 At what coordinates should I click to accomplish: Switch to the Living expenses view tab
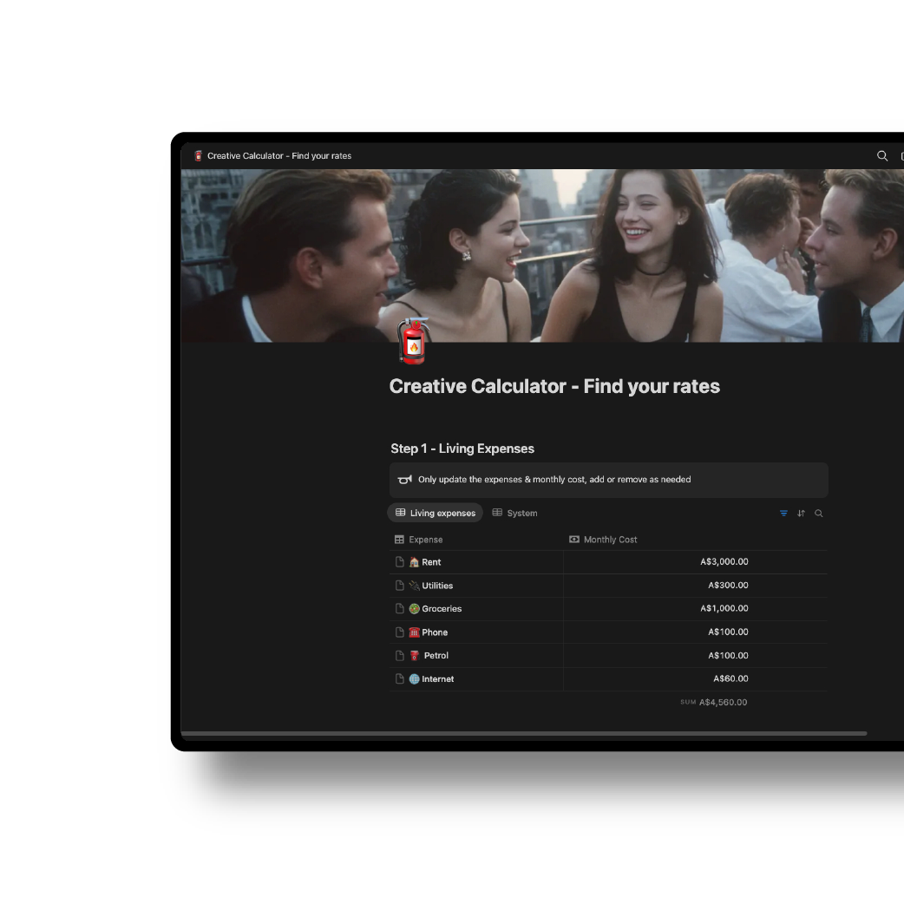pos(436,513)
